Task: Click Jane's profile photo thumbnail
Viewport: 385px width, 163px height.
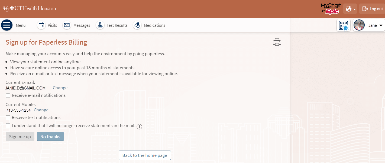Action: (359, 25)
